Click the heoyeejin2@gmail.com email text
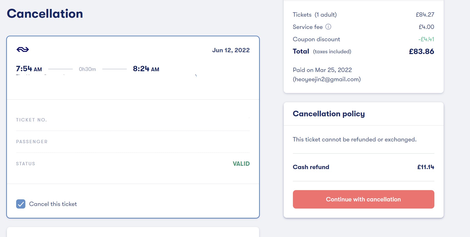470x237 pixels. pos(327,79)
